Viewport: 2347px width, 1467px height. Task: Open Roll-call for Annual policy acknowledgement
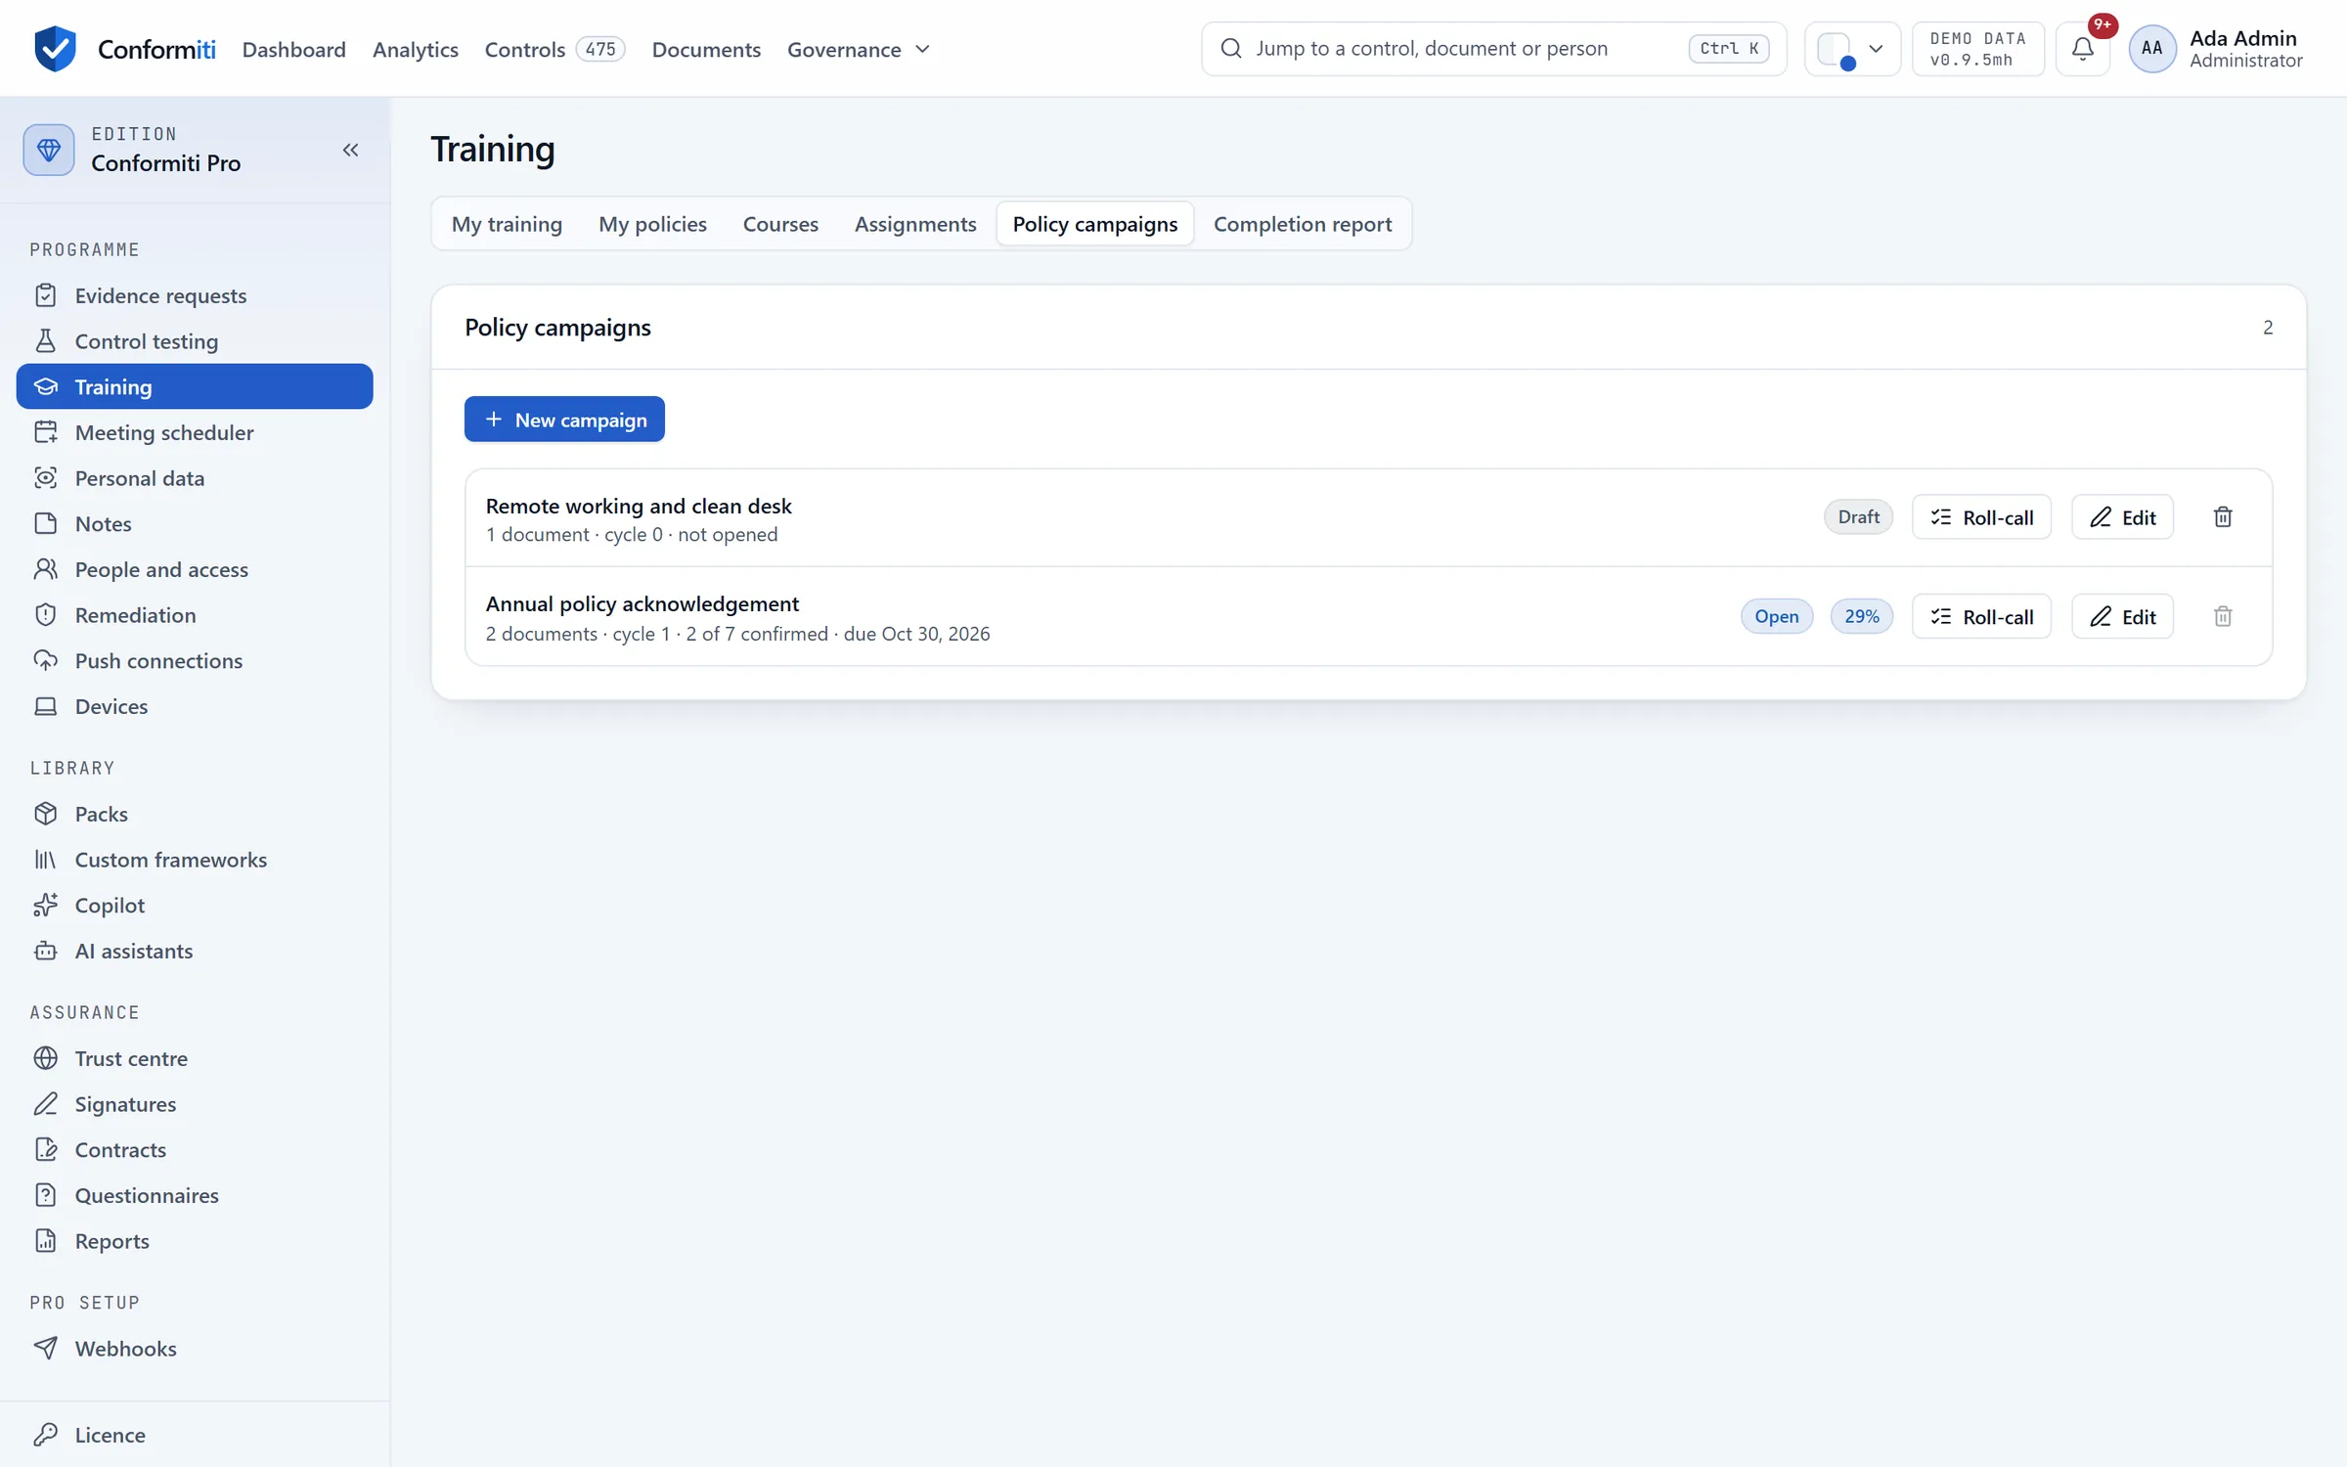click(1981, 616)
